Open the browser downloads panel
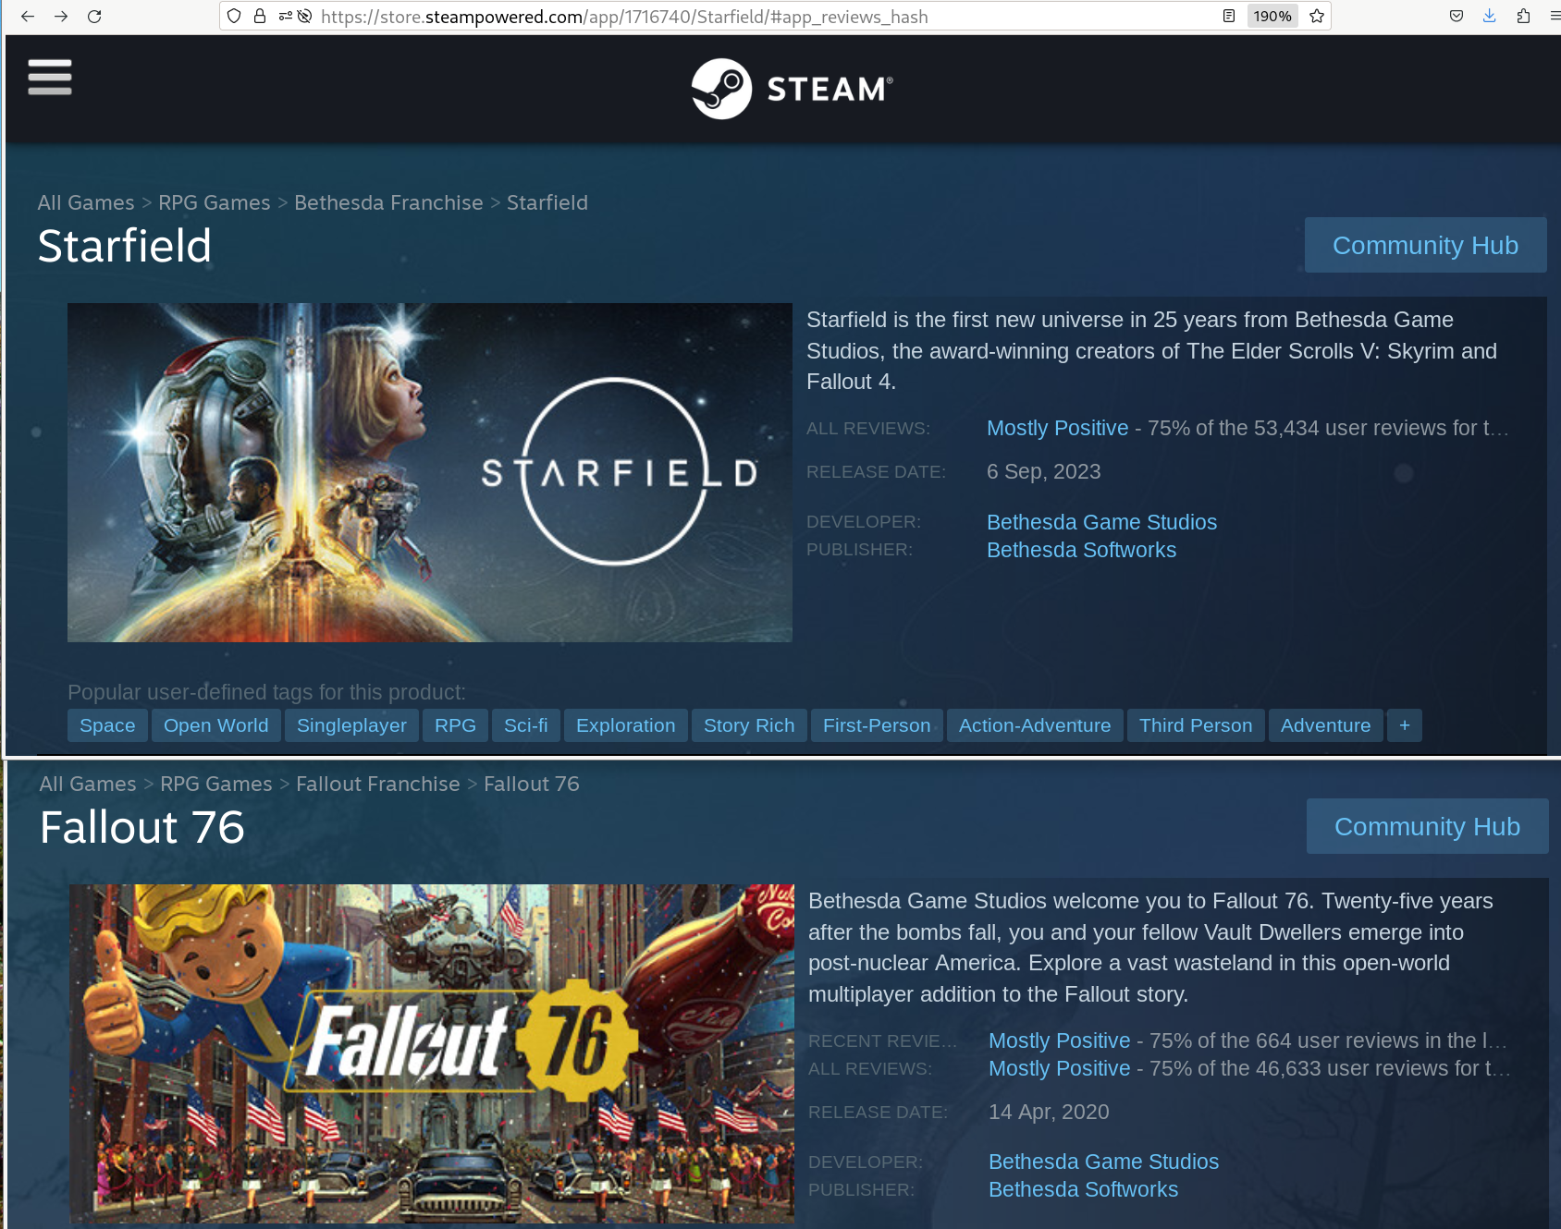 click(x=1490, y=16)
